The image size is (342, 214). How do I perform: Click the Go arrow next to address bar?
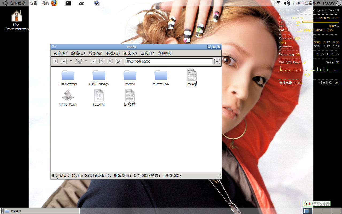(217, 61)
